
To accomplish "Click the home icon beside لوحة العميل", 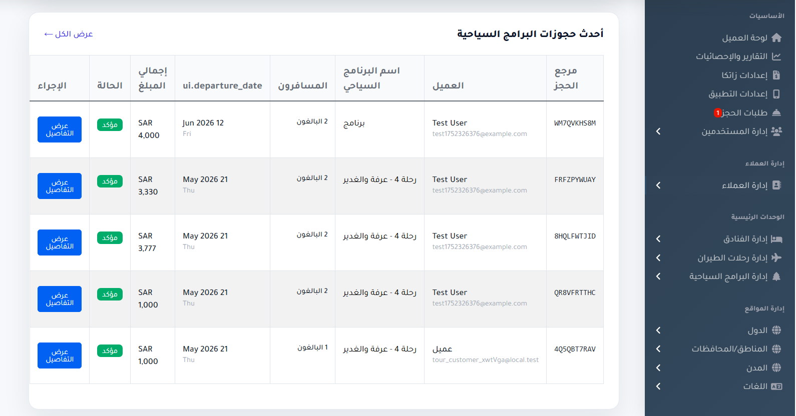I will click(776, 37).
